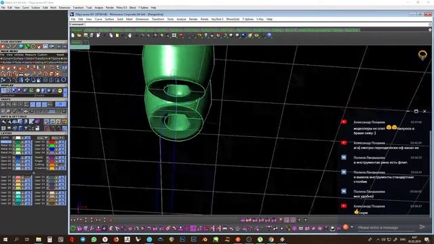Open the Curve flyout in Main Menu
Image resolution: width=434 pixels, height=244 pixels.
click(x=6, y=59)
